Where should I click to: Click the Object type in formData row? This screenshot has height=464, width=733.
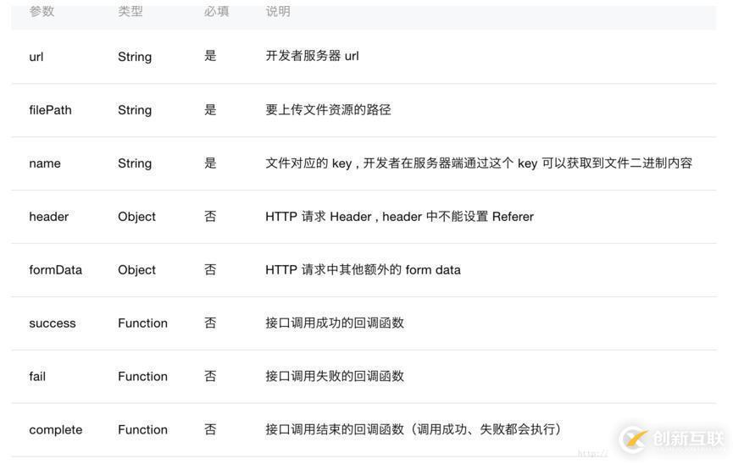pyautogui.click(x=136, y=270)
